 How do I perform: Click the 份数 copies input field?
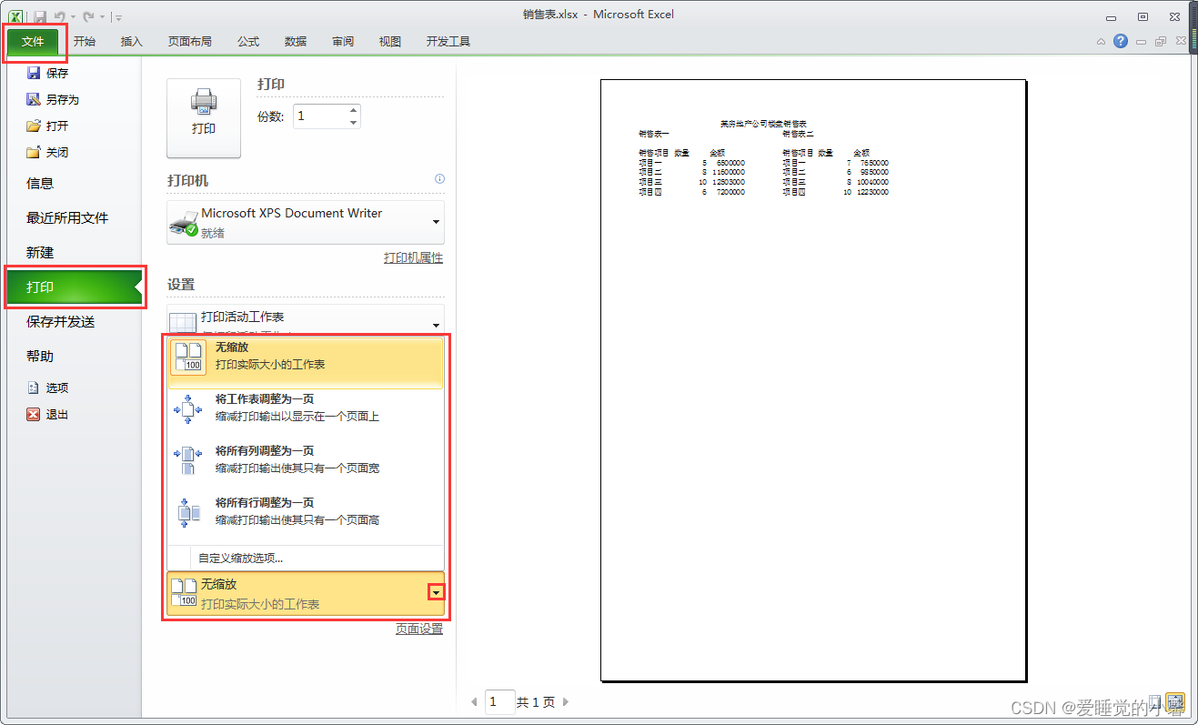tap(319, 116)
